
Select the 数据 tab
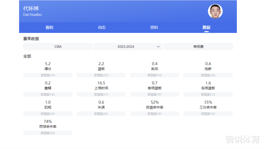pyautogui.click(x=206, y=27)
